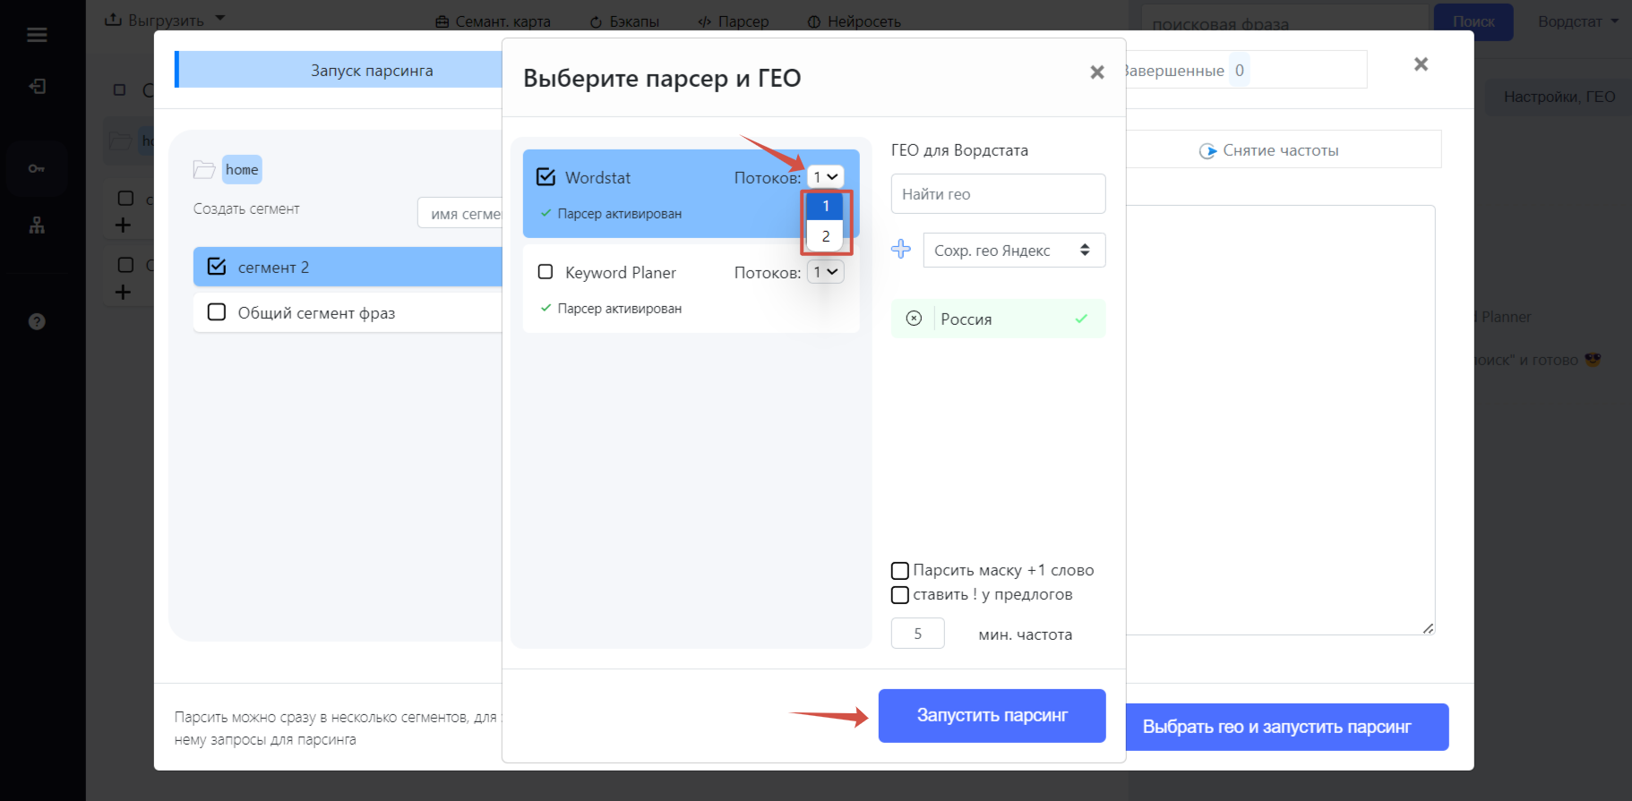Viewport: 1632px width, 801px height.
Task: Enable Парсить маску +1 слово checkbox
Action: pyautogui.click(x=900, y=570)
